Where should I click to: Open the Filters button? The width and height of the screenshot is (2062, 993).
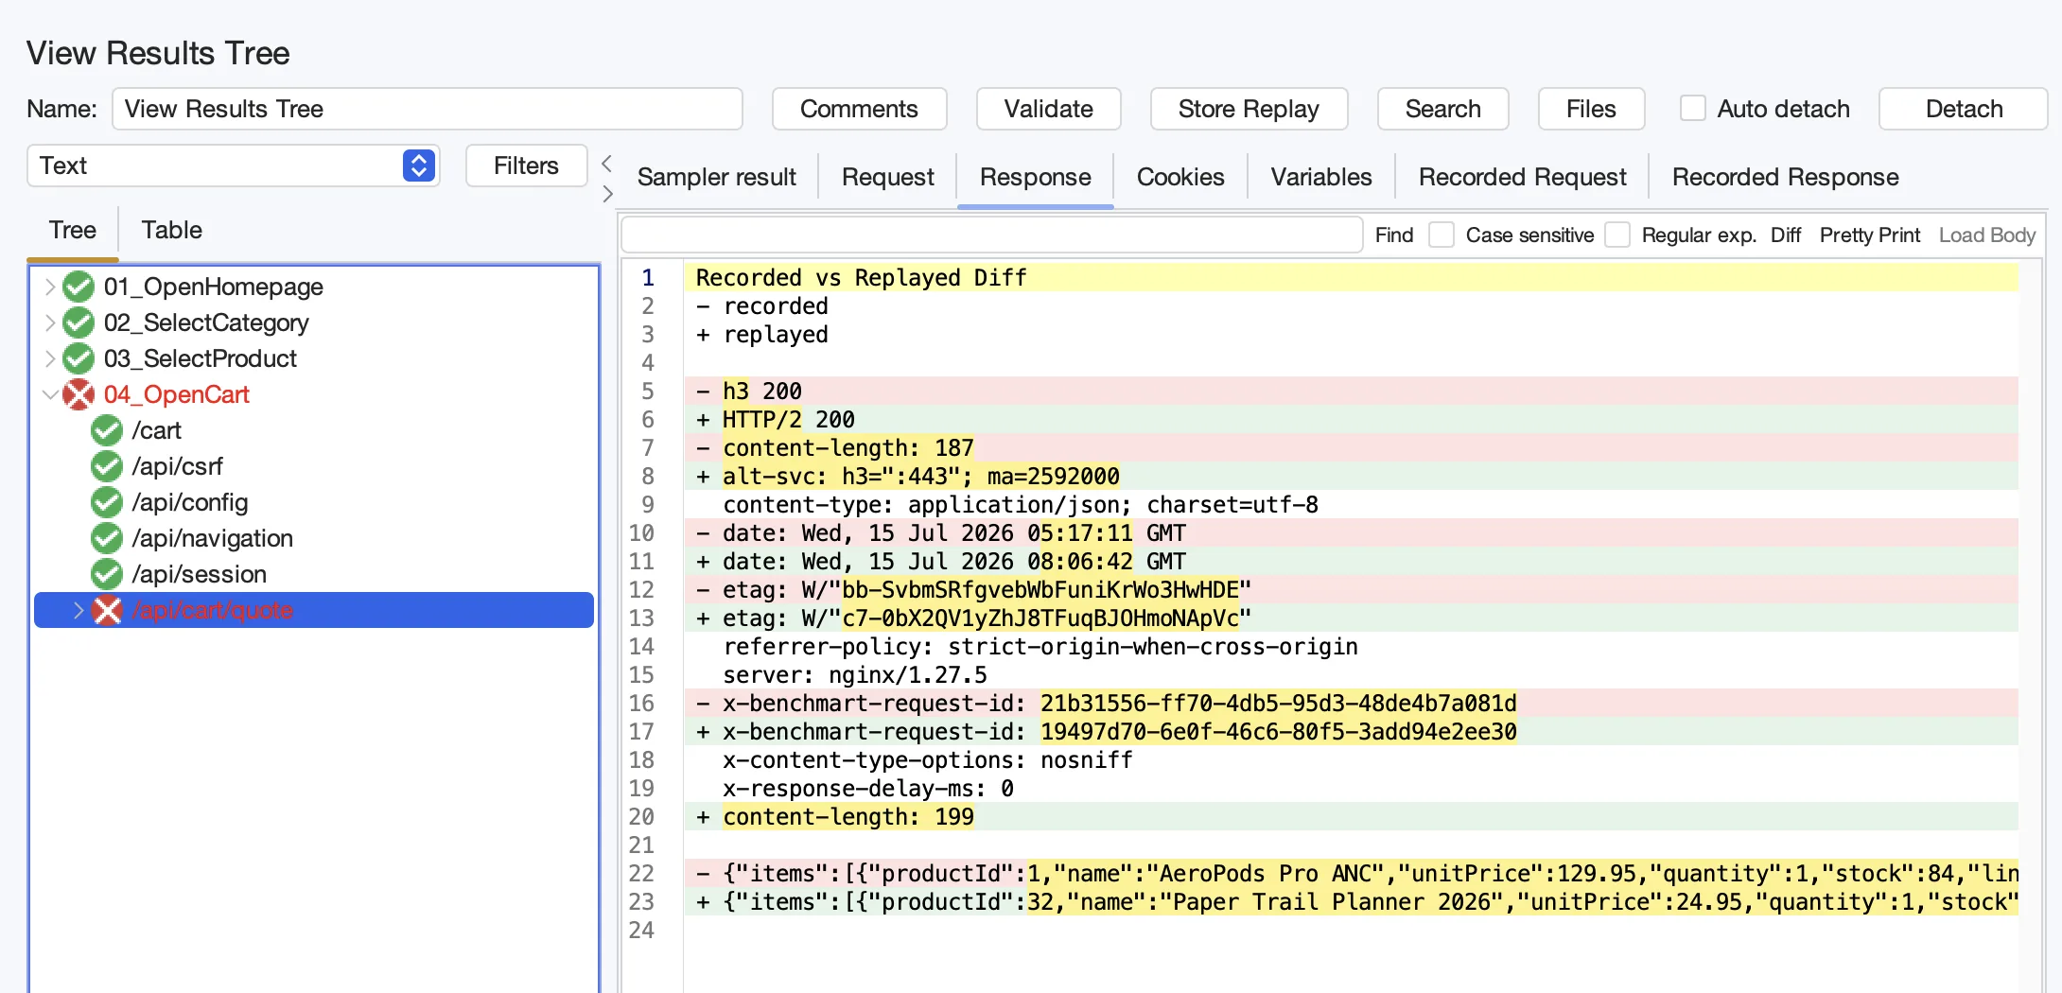click(526, 165)
